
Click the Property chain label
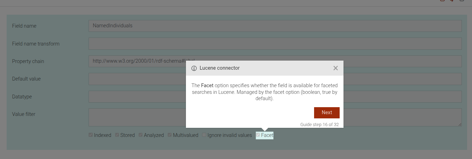(28, 61)
